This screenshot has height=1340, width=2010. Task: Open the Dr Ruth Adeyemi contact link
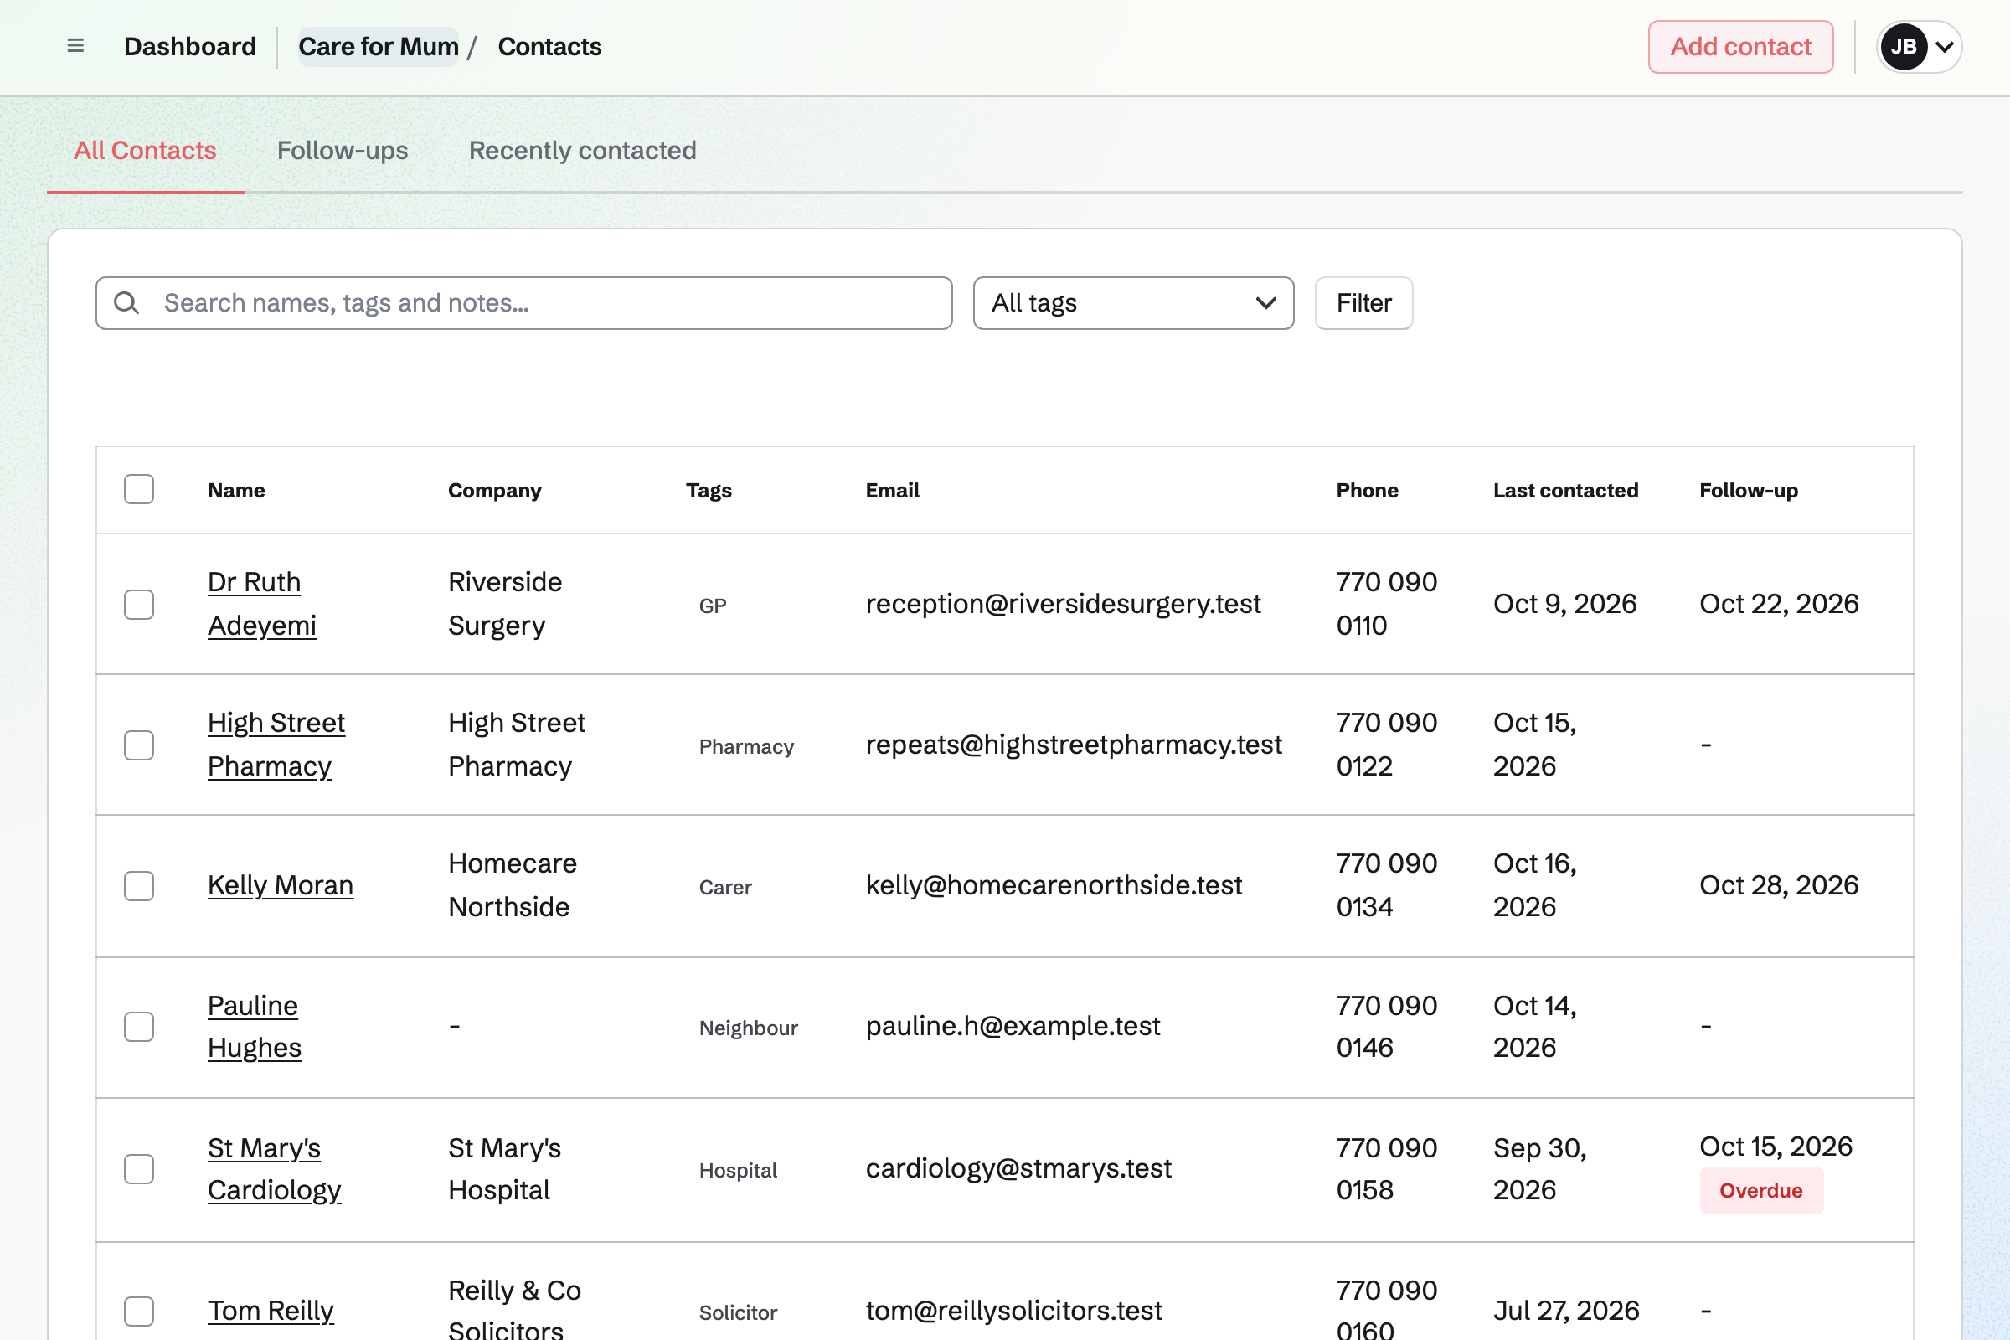[x=261, y=603]
